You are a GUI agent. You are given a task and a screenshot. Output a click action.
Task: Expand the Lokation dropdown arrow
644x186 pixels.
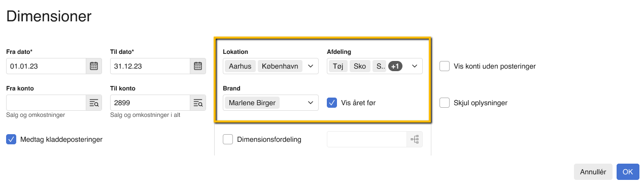(x=311, y=66)
